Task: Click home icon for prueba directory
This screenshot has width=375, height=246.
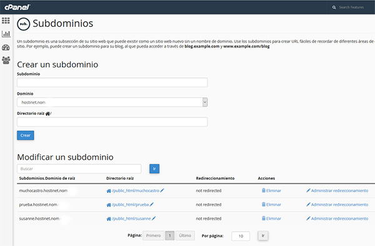Action: point(109,205)
